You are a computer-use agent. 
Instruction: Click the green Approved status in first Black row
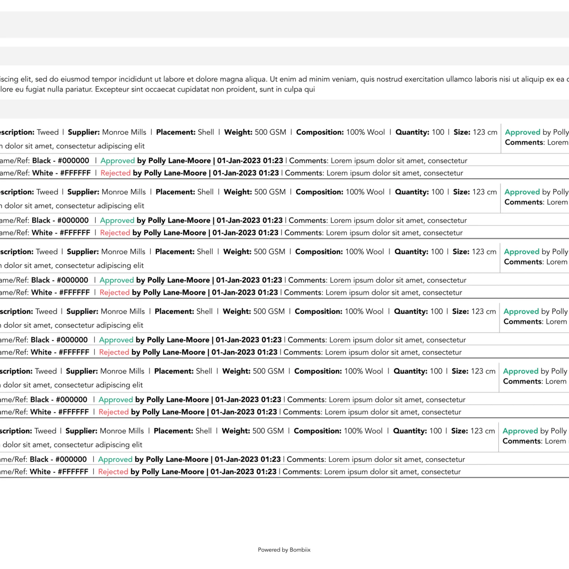pyautogui.click(x=118, y=161)
